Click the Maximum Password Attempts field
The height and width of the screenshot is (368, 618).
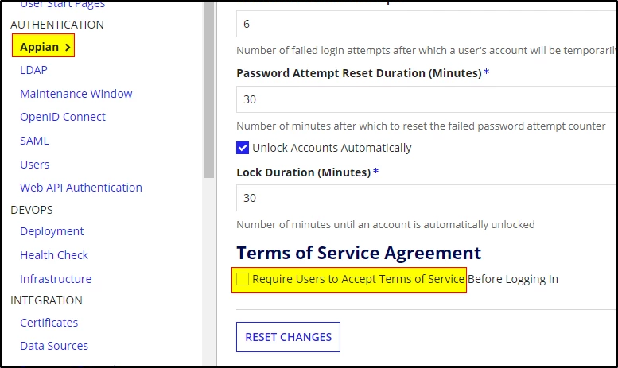[427, 24]
